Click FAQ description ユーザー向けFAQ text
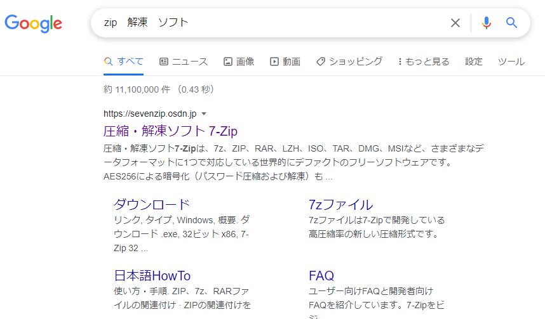This screenshot has width=545, height=319. click(x=377, y=301)
